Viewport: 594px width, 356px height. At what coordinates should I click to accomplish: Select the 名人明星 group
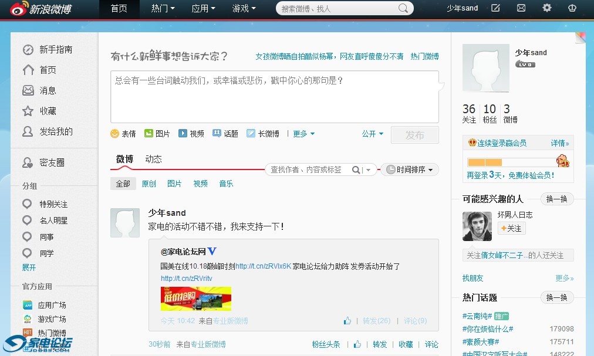pos(45,221)
